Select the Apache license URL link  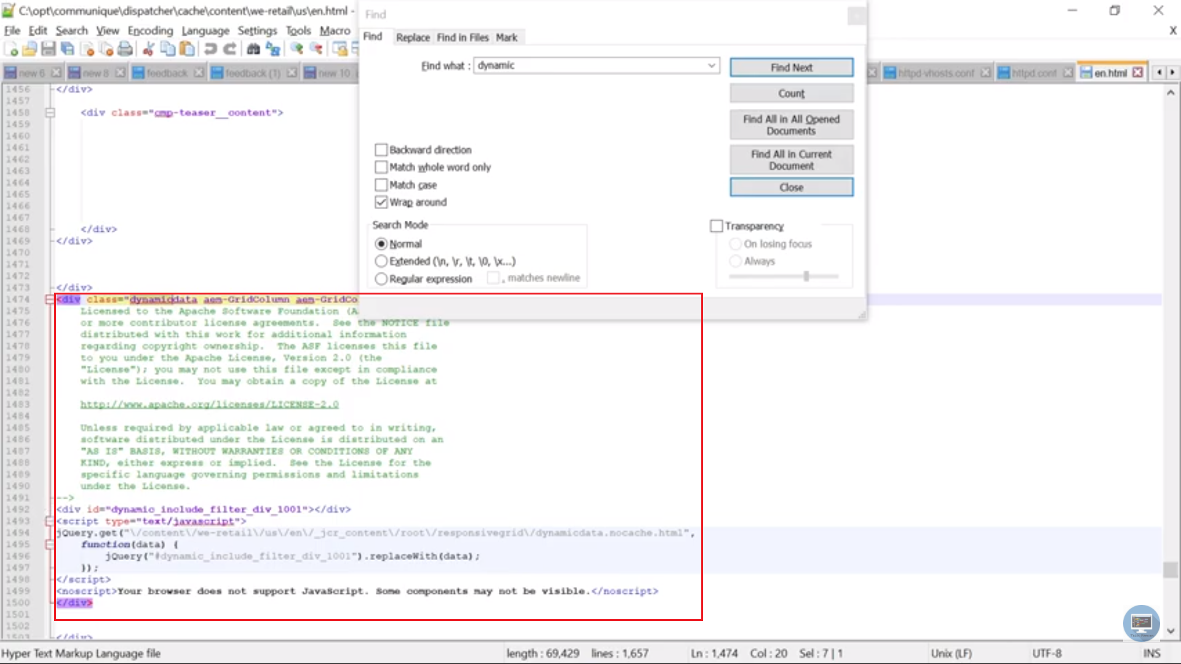[209, 405]
